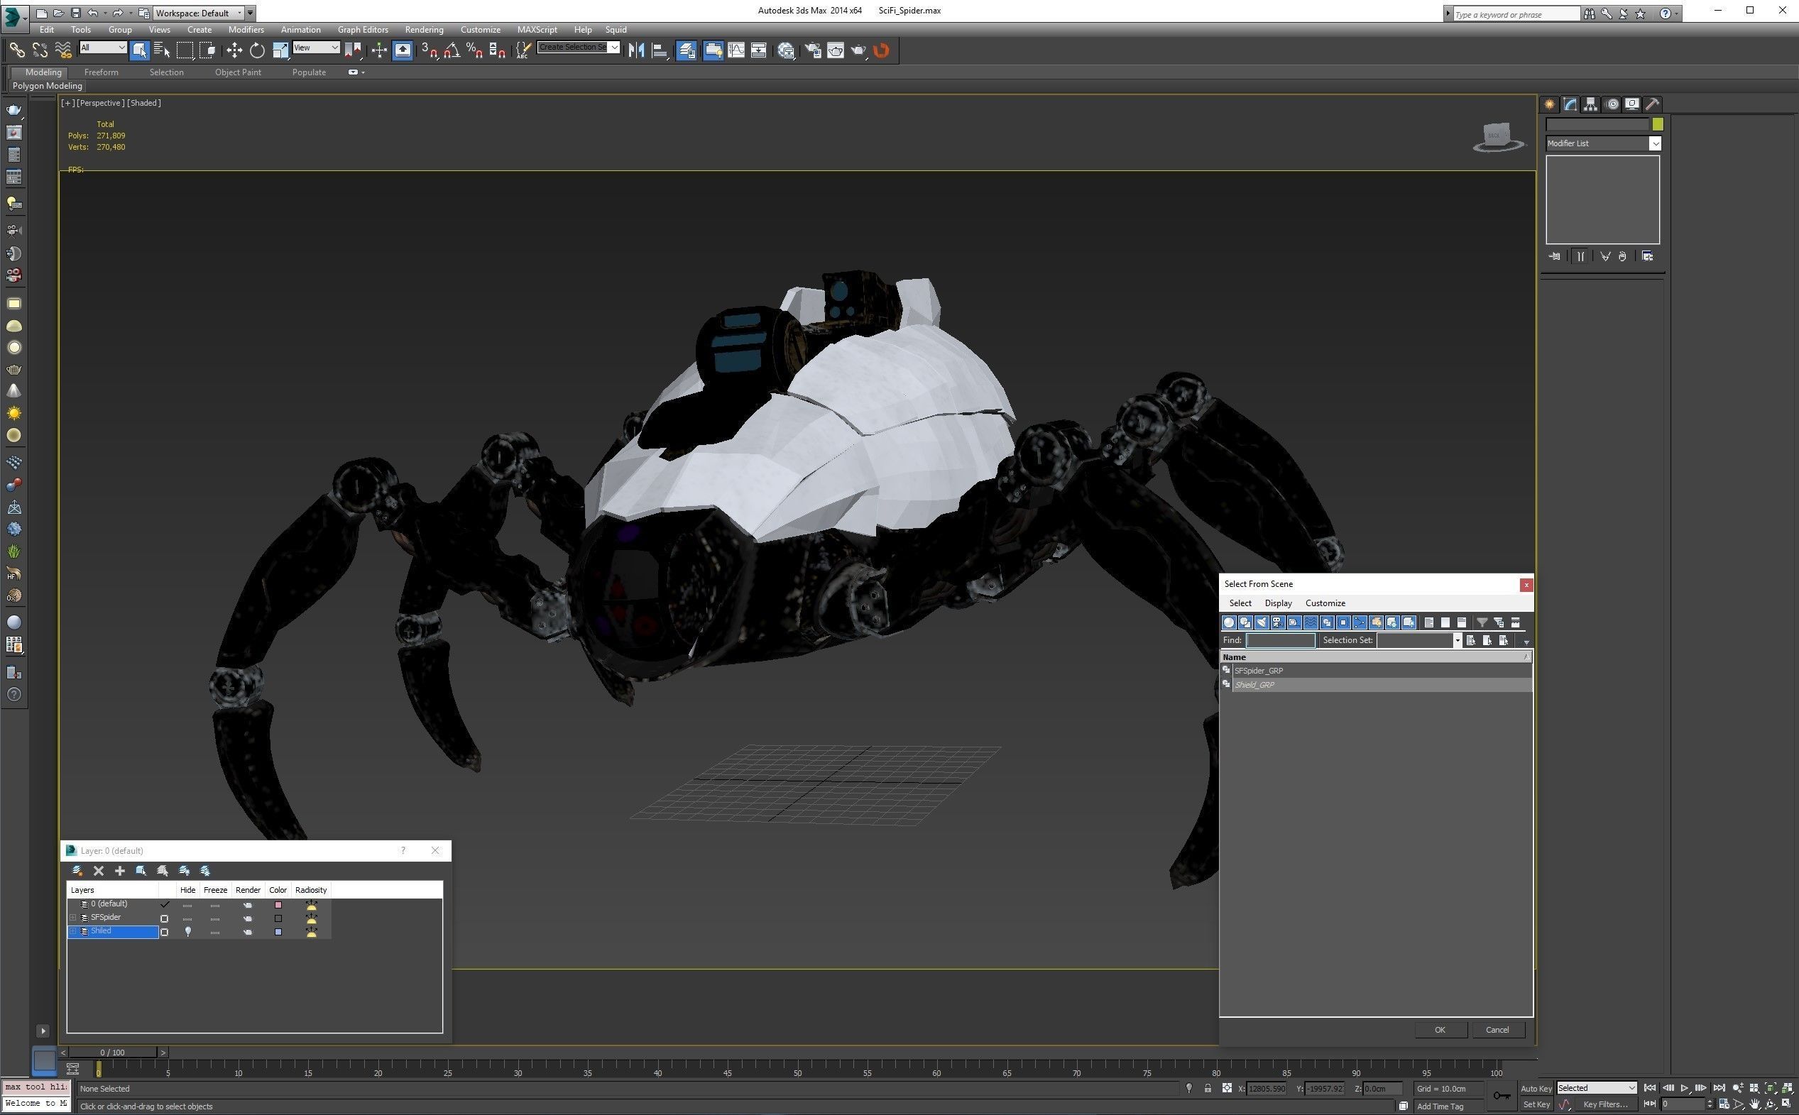Click Play Animation button
Viewport: 1799px width, 1115px height.
pos(1685,1089)
